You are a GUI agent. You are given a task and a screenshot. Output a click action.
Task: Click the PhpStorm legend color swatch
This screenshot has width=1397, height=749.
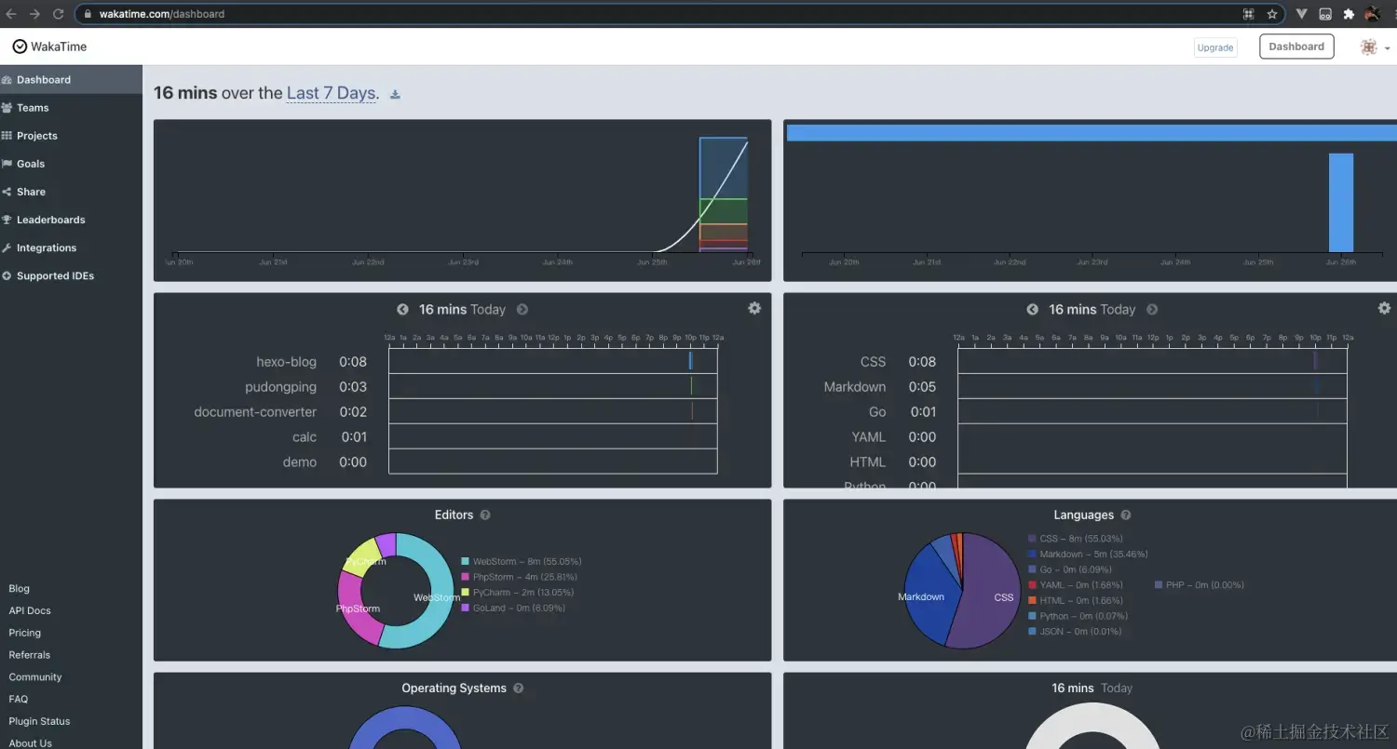[x=466, y=578]
